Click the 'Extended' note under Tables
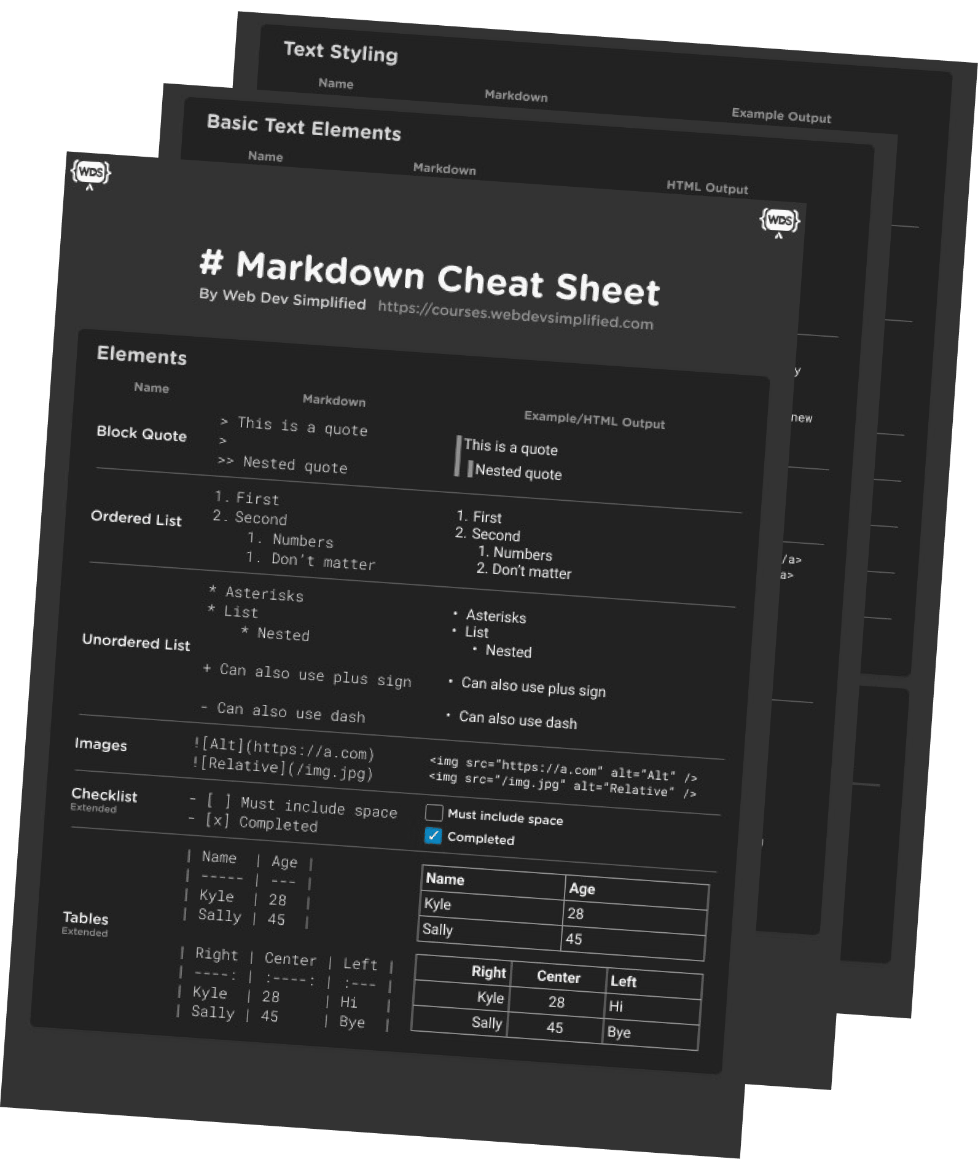The height and width of the screenshot is (1170, 978). click(x=85, y=932)
